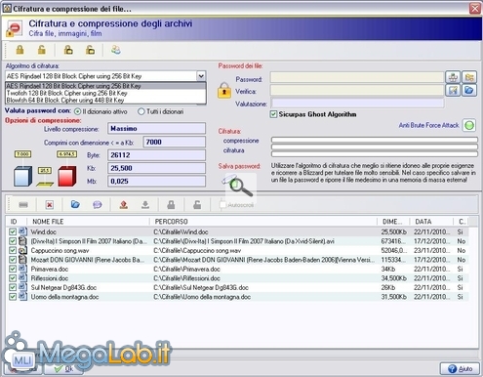The width and height of the screenshot is (483, 377).
Task: Click the Livello compressione Massimo field
Action: [x=156, y=129]
